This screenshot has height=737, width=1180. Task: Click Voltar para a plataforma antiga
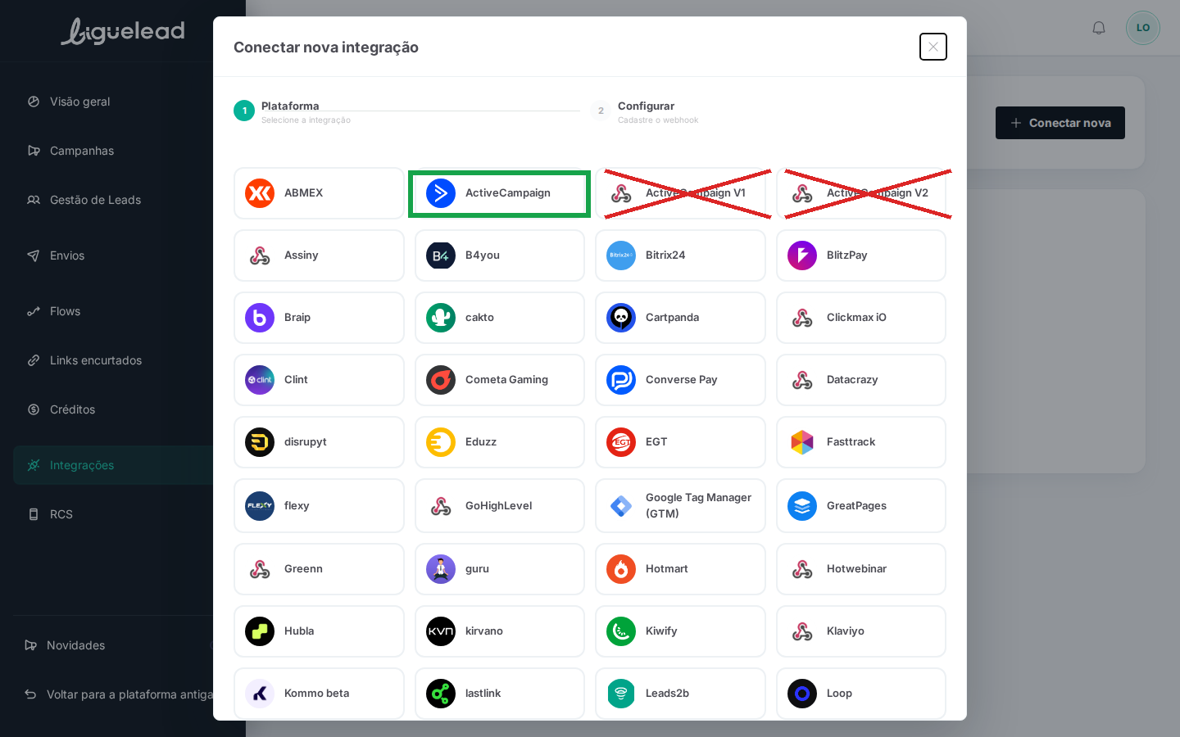tap(119, 694)
